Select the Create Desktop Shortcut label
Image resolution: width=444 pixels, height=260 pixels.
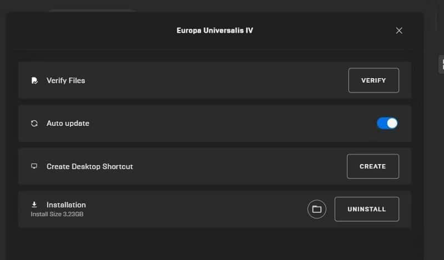[x=90, y=166]
